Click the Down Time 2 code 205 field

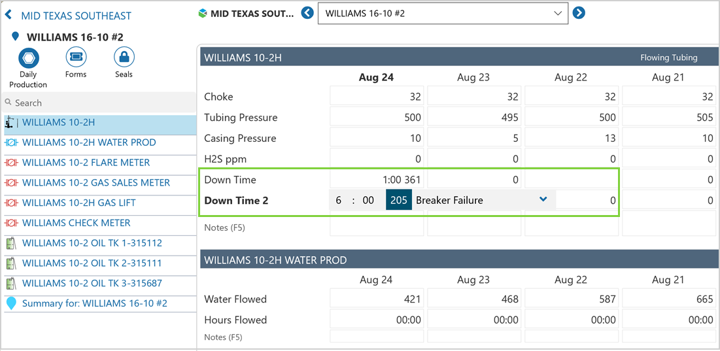pos(399,200)
